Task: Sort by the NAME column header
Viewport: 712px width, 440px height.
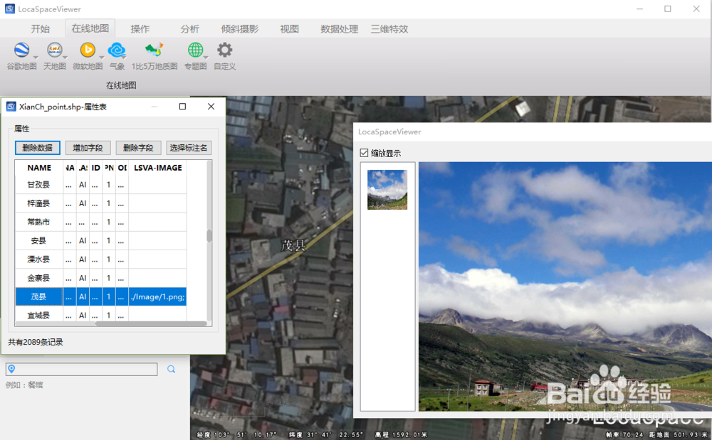Action: pos(39,168)
